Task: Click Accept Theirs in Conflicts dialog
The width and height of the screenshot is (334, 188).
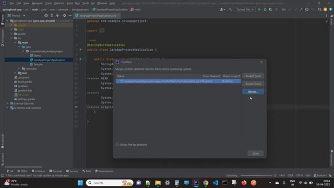Action: [x=253, y=84]
